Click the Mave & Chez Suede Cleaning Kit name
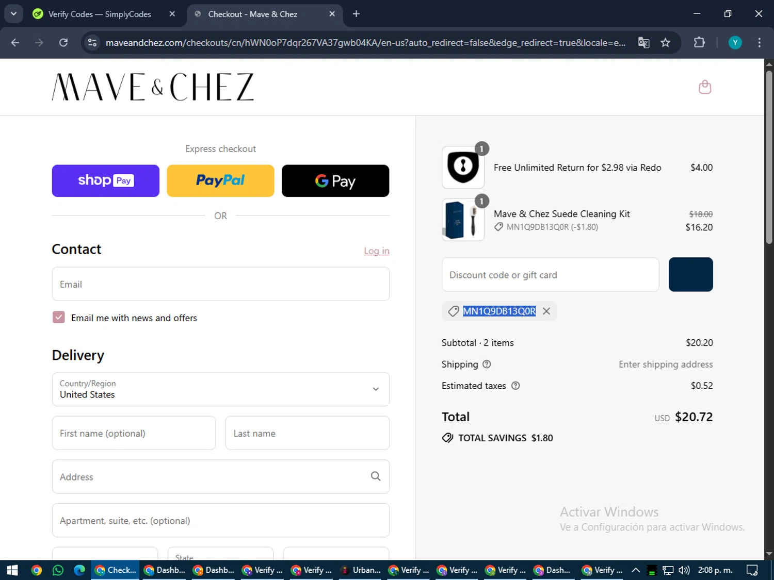The image size is (774, 580). pos(561,214)
